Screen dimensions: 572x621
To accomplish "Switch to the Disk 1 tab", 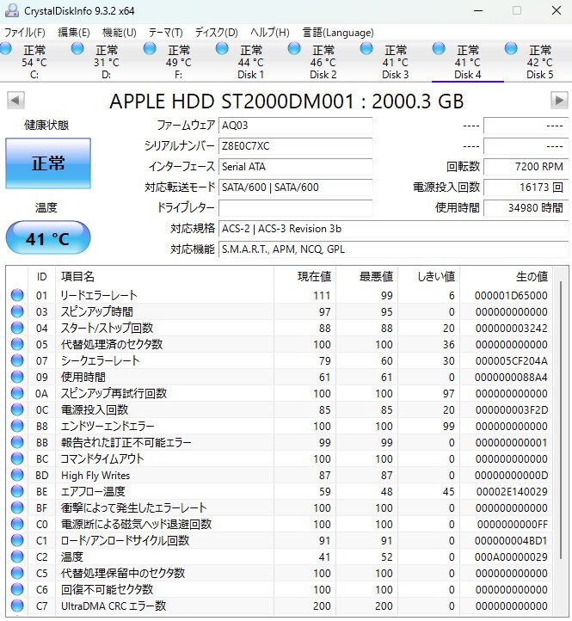I will [250, 62].
